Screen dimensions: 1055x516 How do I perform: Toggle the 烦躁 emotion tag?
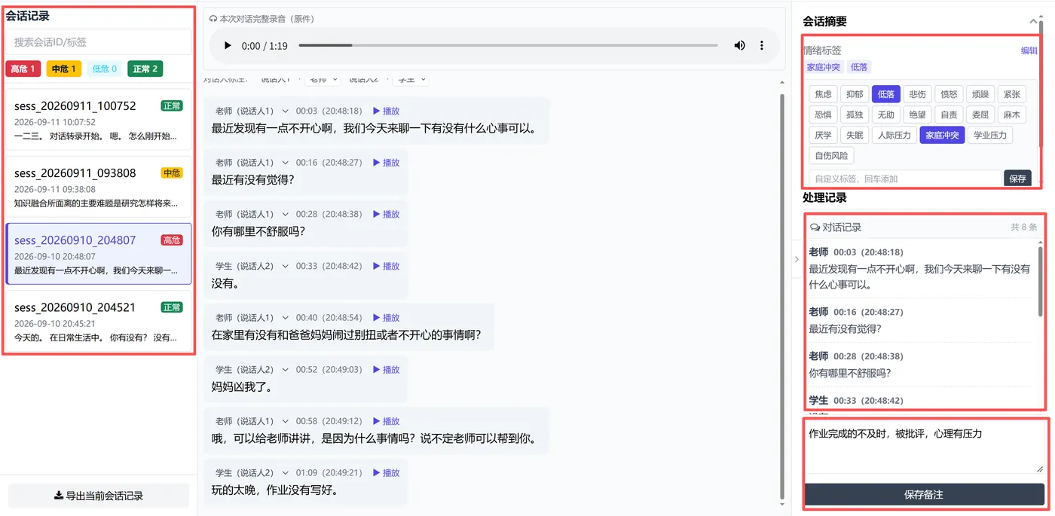pyautogui.click(x=980, y=94)
